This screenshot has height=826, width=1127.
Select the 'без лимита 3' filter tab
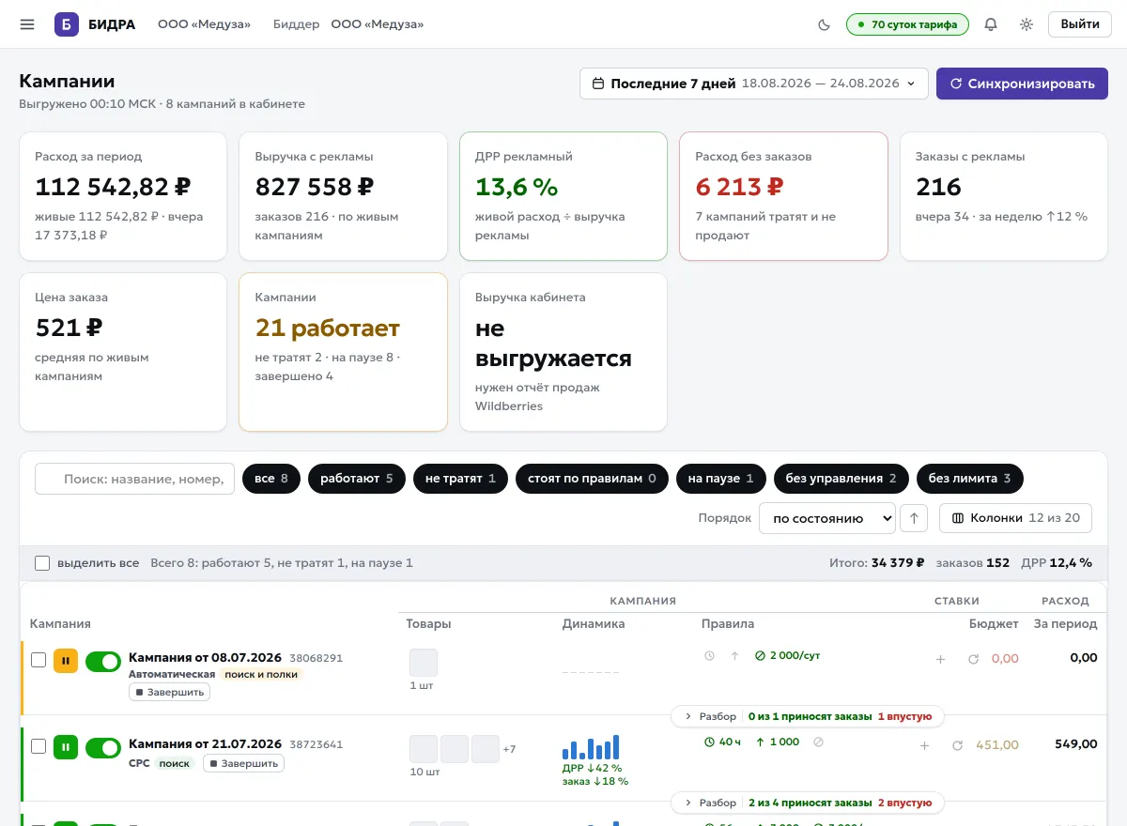click(x=969, y=479)
